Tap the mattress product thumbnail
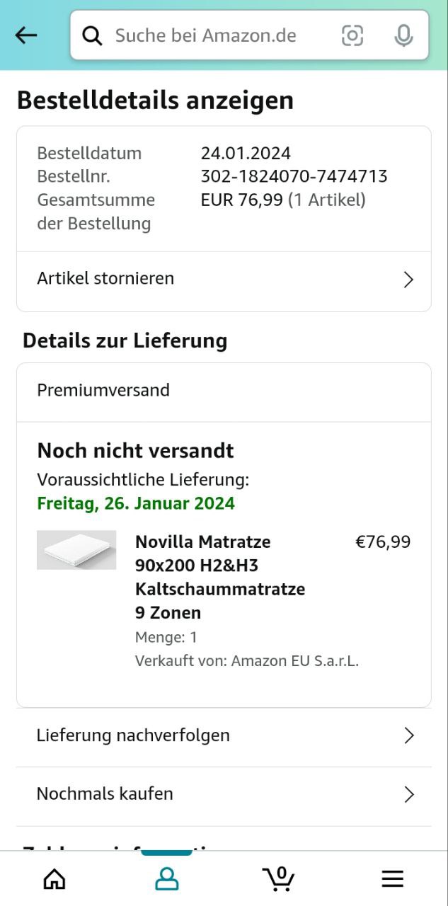Image resolution: width=448 pixels, height=906 pixels. click(x=76, y=550)
